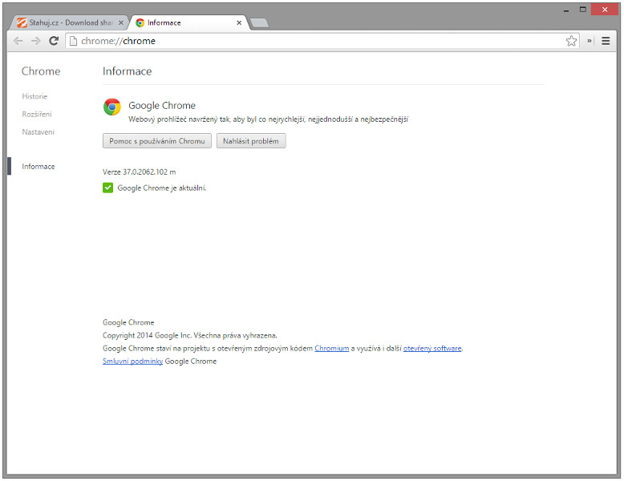Click the Google Chrome logo on the page
The width and height of the screenshot is (624, 481).
coord(112,107)
